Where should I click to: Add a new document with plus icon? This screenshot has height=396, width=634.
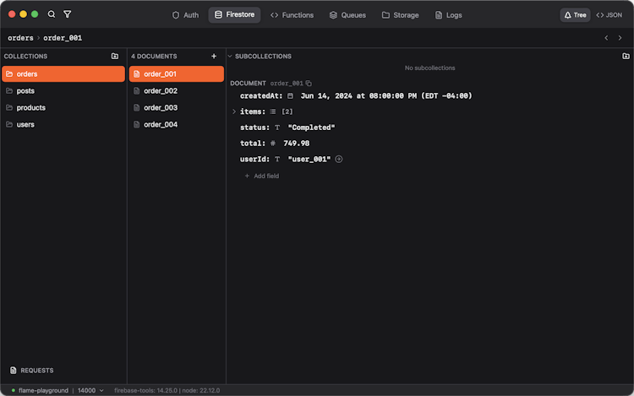tap(214, 57)
